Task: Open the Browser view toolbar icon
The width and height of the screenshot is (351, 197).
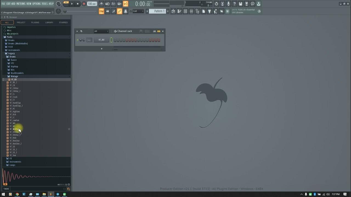Action: [x=197, y=11]
